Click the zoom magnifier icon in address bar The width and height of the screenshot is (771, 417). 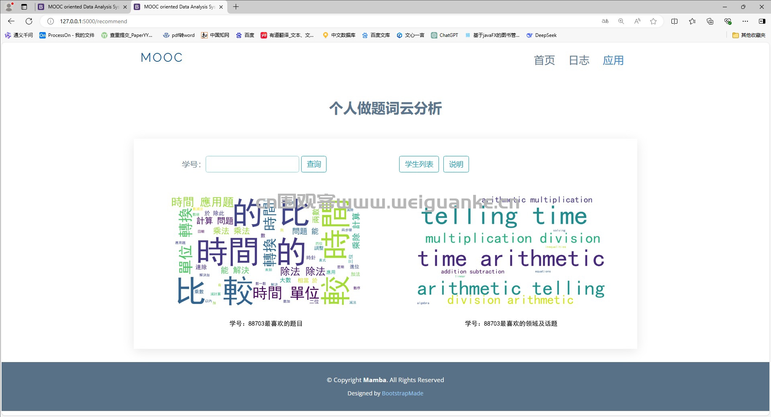coord(621,21)
